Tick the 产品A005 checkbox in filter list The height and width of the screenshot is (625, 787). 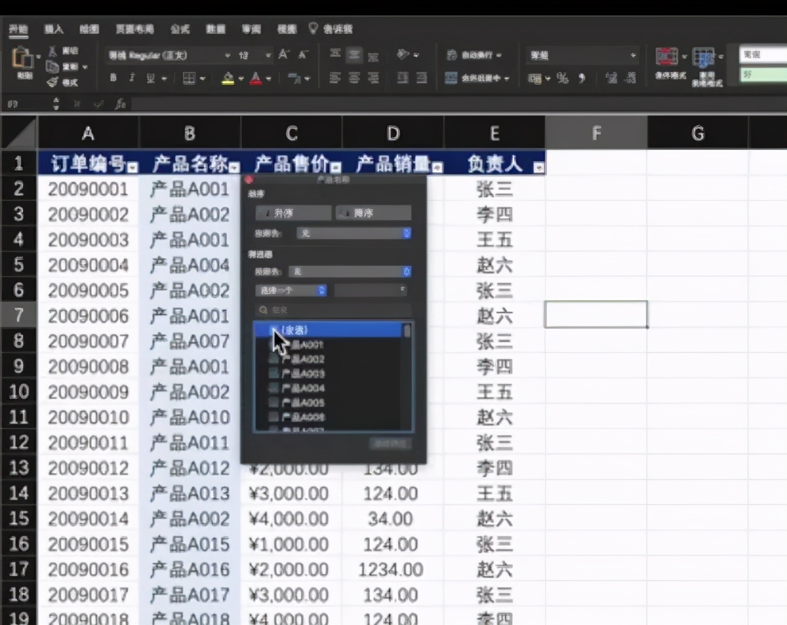(x=274, y=402)
